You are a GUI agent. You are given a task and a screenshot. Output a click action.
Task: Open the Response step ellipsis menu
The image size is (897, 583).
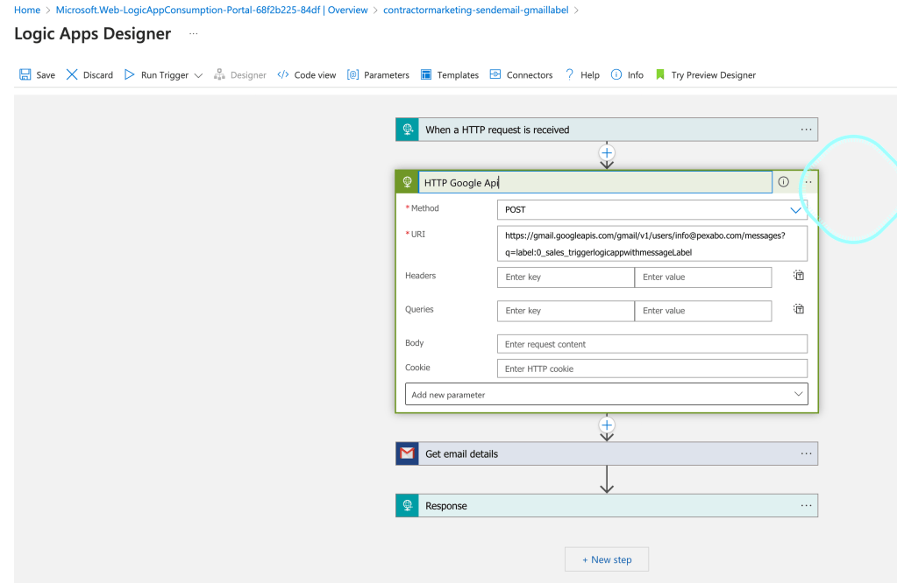(x=806, y=505)
